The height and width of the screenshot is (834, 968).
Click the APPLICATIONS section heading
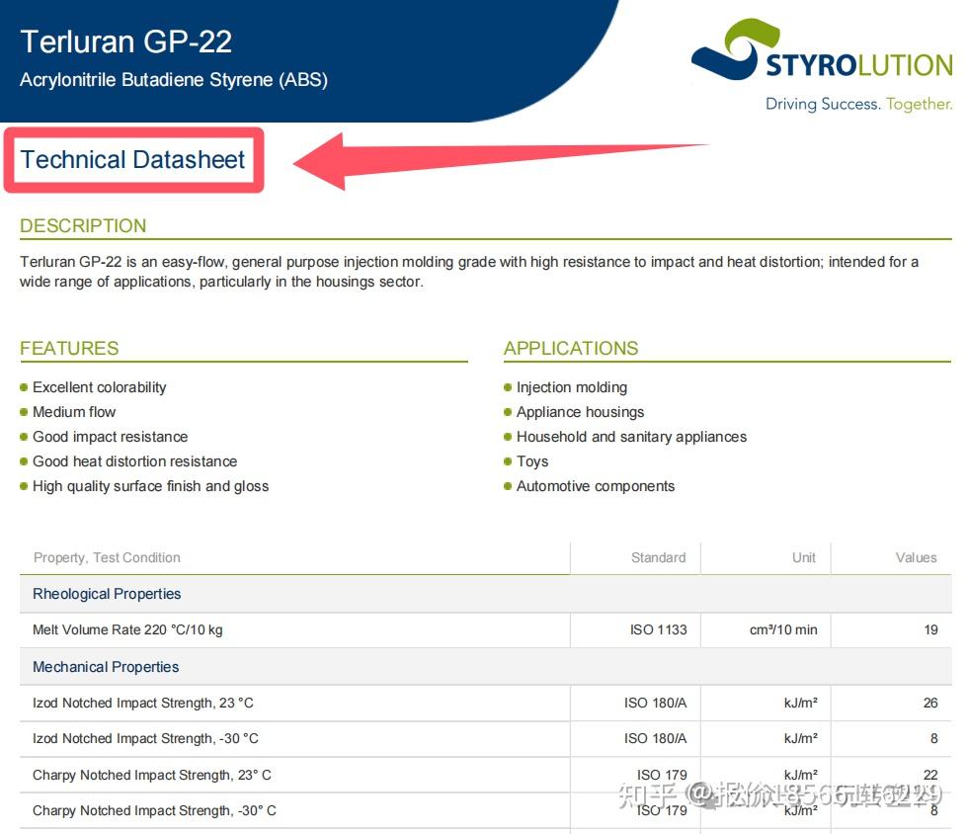click(x=571, y=348)
